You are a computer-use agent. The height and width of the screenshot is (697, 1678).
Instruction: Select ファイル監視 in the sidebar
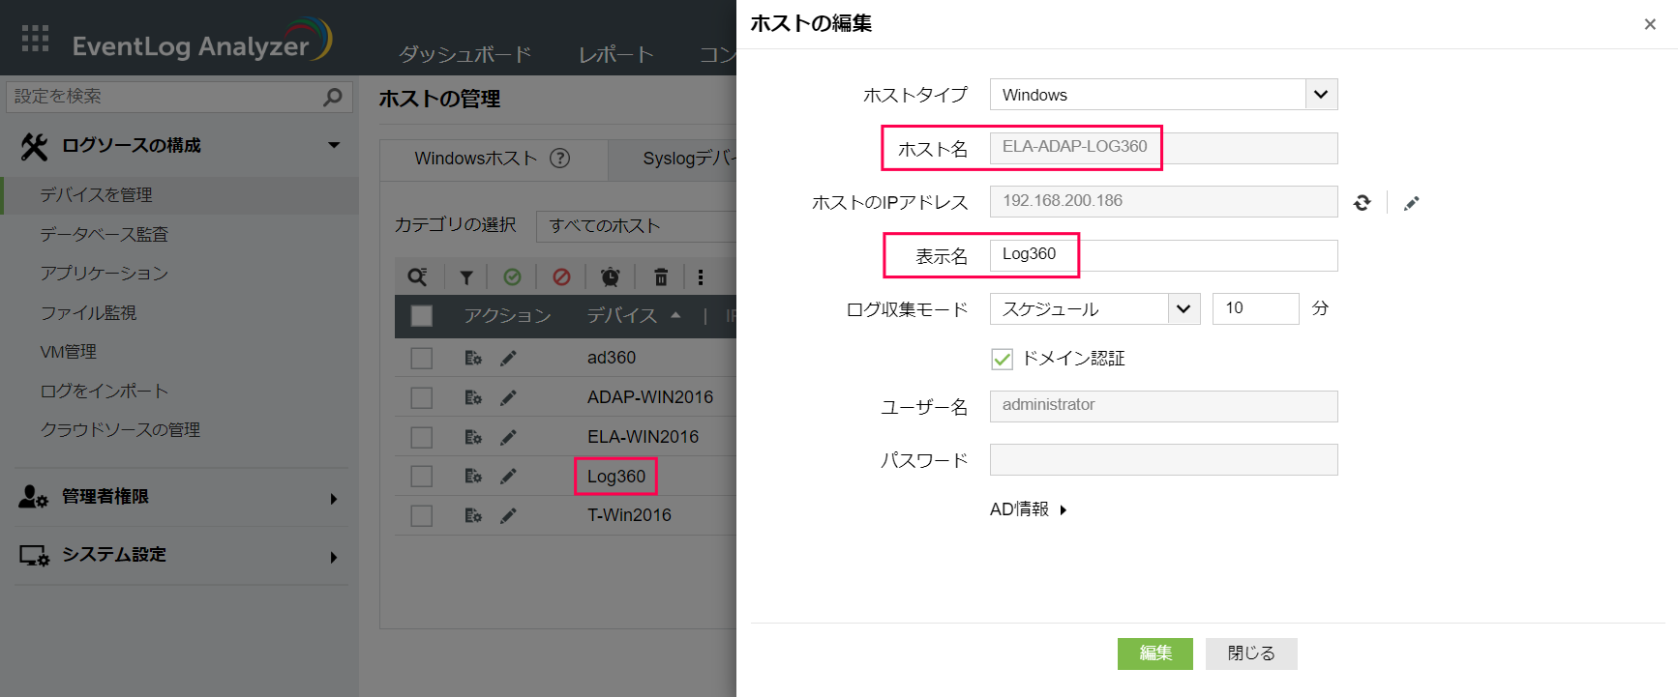click(88, 313)
